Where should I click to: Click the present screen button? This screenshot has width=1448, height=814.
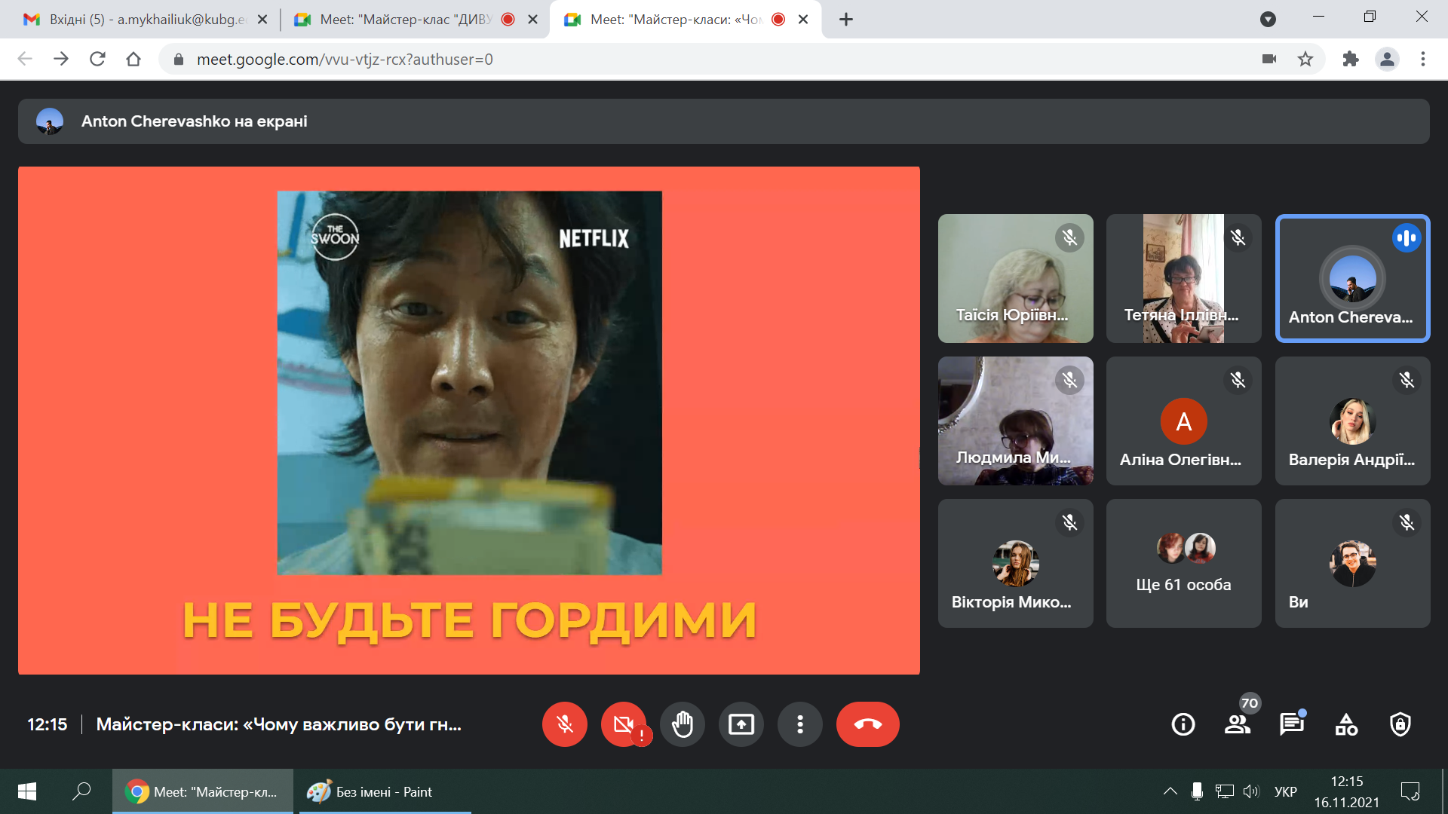tap(741, 724)
